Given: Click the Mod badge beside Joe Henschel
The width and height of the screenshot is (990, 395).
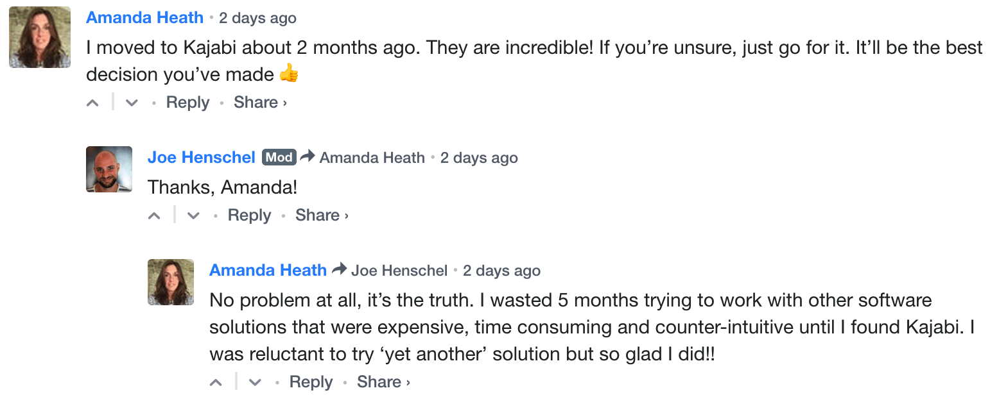Looking at the screenshot, I should pos(279,157).
